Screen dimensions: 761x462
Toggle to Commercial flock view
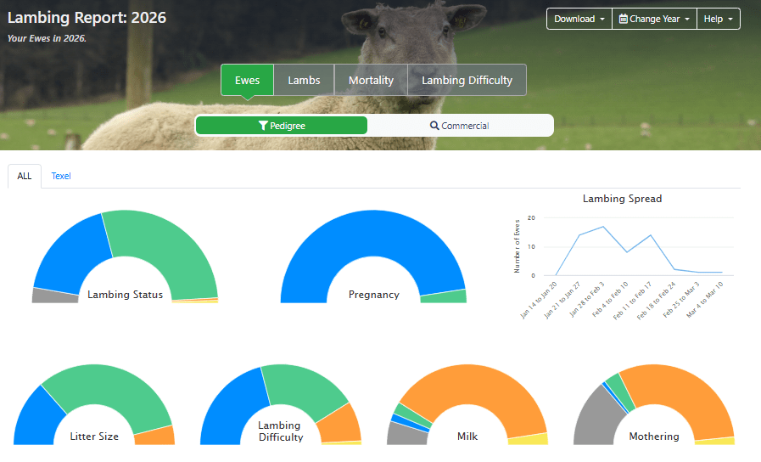(460, 126)
